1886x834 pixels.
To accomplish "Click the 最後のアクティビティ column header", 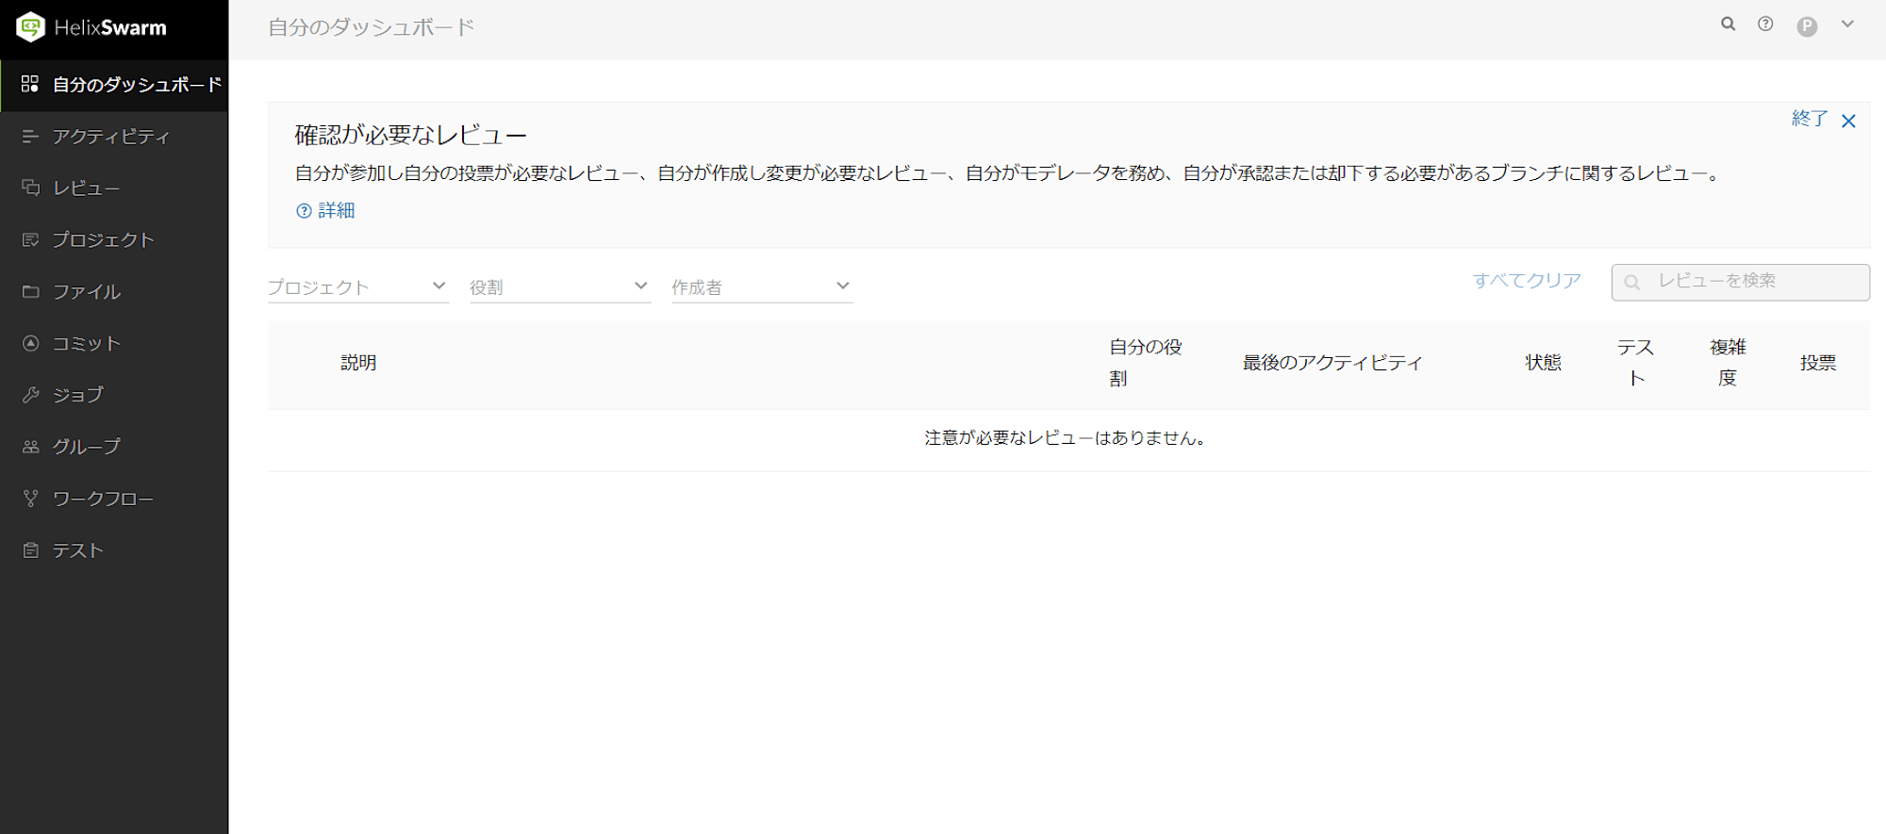I will (x=1332, y=363).
